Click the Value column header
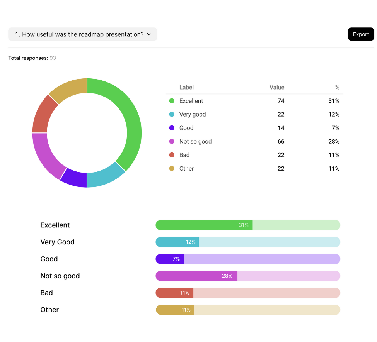377x342 pixels. [x=276, y=87]
